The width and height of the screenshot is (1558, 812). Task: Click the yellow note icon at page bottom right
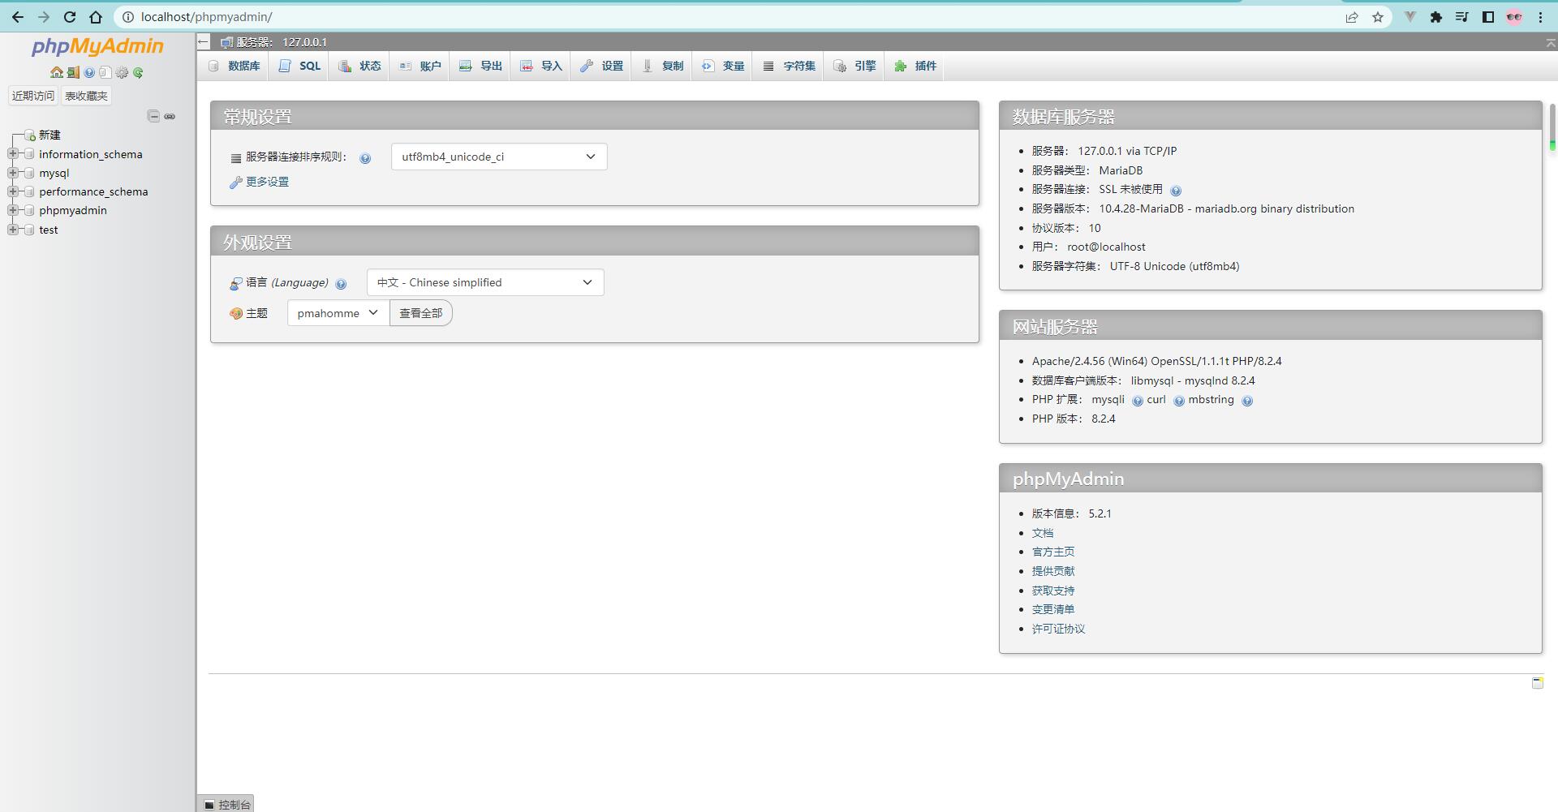[1537, 683]
